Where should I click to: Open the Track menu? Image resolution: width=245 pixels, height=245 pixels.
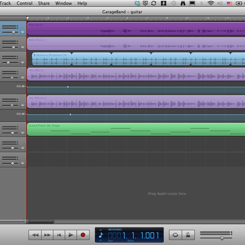click(5, 3)
